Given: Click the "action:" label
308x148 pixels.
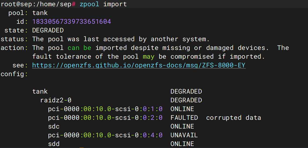Looking at the screenshot, I should coord(14,48).
